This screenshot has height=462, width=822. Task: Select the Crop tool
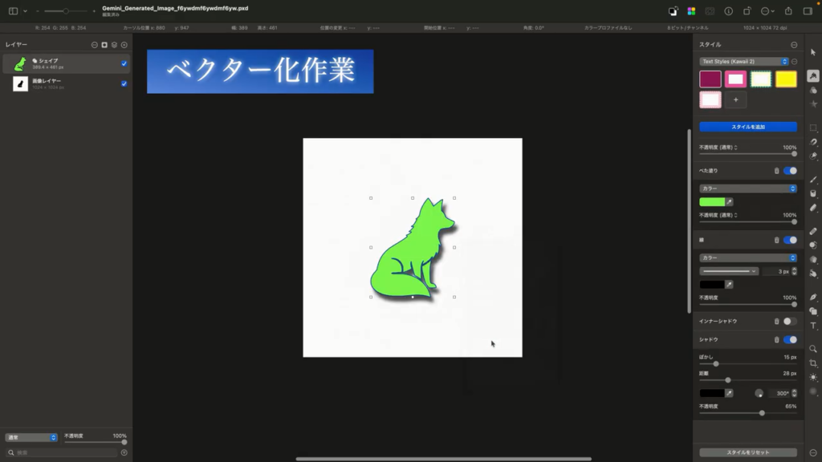(813, 363)
